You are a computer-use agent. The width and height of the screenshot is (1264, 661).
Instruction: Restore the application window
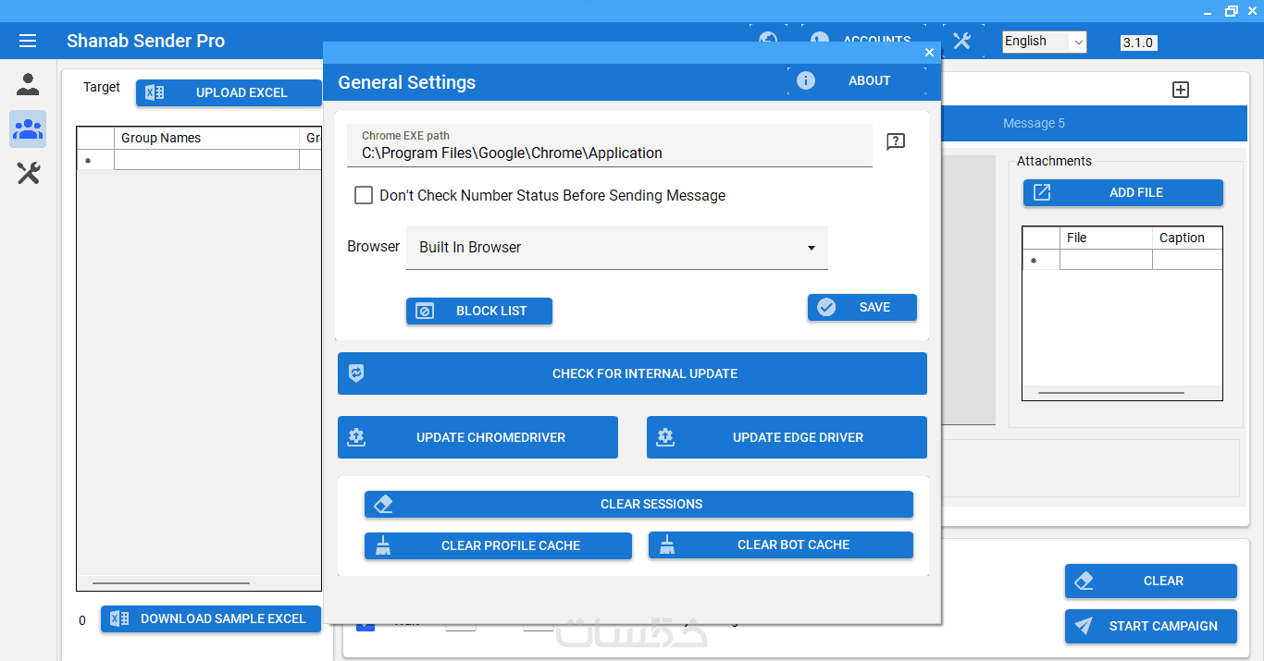click(1232, 11)
